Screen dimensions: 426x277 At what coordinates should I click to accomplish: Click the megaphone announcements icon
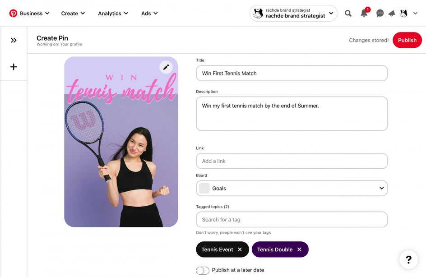click(x=392, y=14)
